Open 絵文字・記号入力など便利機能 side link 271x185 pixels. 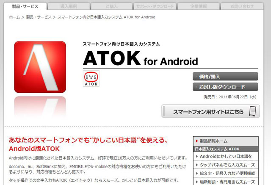226,173
